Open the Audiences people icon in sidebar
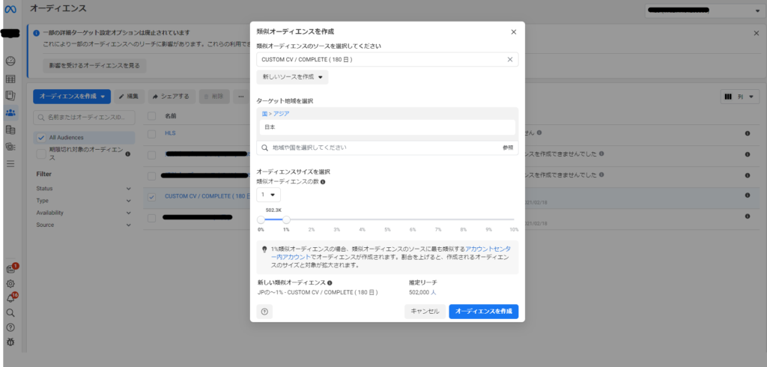 pyautogui.click(x=10, y=112)
